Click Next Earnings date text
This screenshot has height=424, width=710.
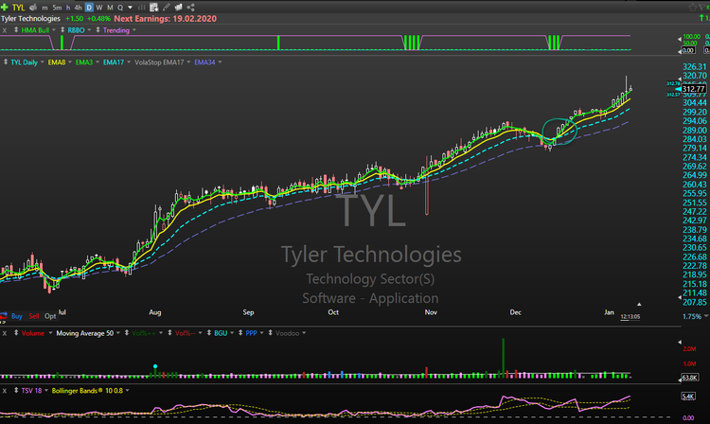pos(166,19)
